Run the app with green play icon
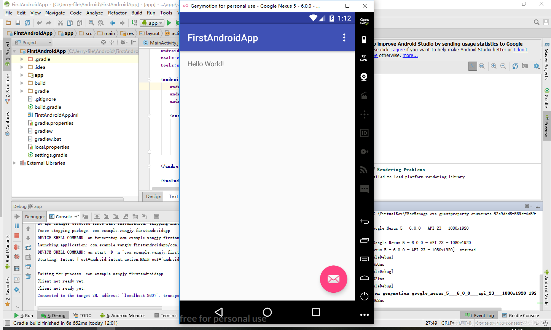551x330 pixels. 169,23
